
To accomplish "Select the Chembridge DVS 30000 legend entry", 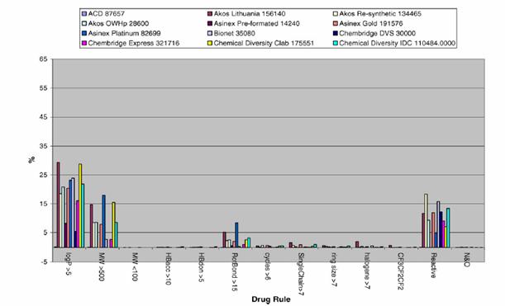I will coord(374,34).
